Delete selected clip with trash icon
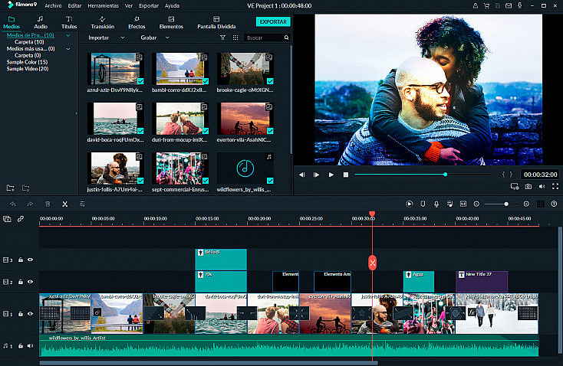 (48, 204)
